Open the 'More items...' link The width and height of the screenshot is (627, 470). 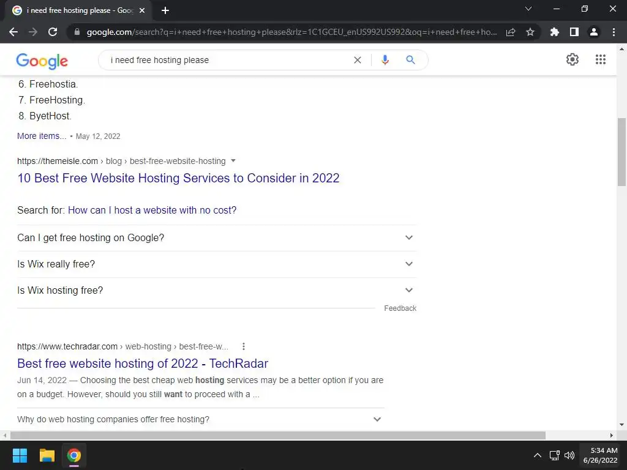coord(42,136)
